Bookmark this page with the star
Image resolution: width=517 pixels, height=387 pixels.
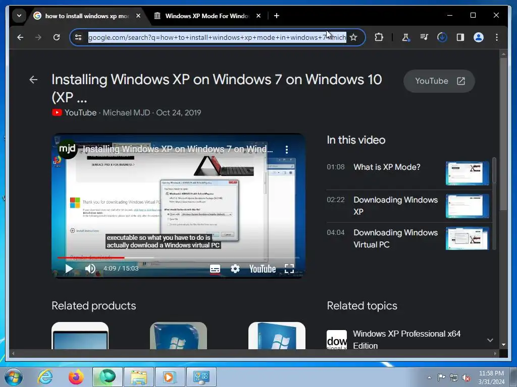[x=353, y=37]
